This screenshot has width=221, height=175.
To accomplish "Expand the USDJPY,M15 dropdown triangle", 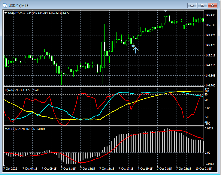I will [x=6, y=13].
